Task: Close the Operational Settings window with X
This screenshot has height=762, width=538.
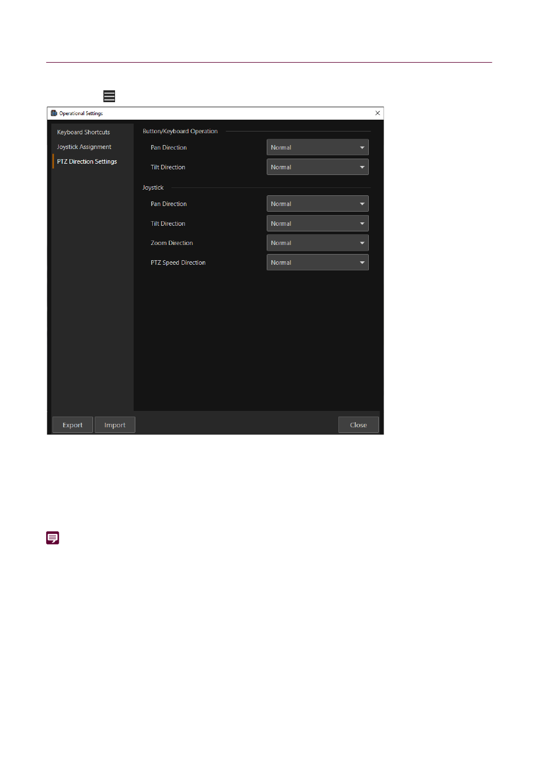Action: click(377, 113)
